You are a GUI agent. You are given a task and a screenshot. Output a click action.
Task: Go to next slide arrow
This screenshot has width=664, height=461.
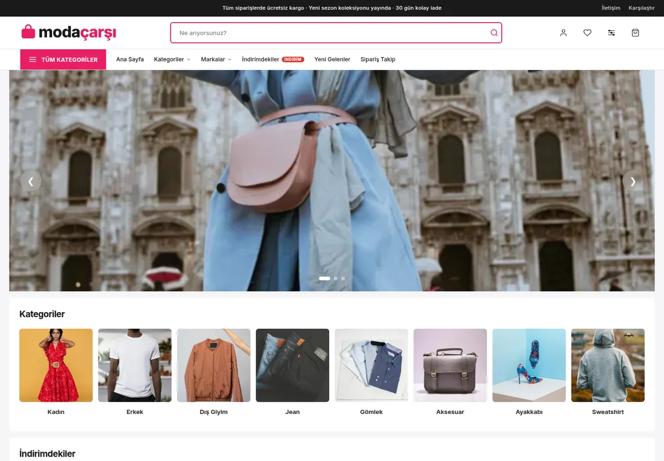(x=633, y=181)
